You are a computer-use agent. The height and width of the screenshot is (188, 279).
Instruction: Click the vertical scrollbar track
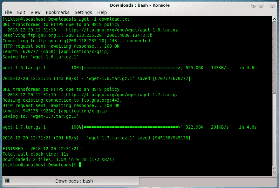point(274,57)
